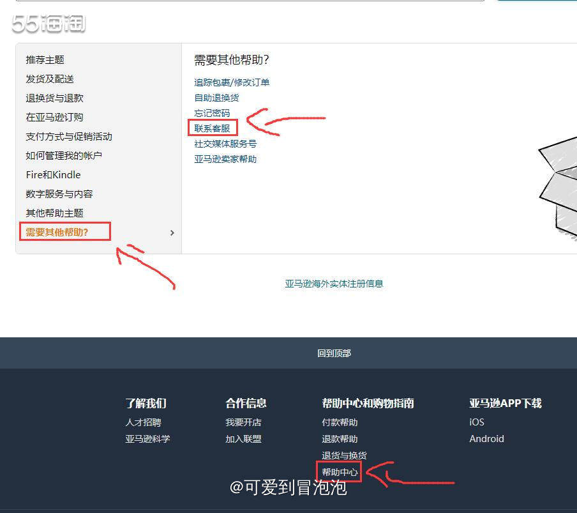Viewport: 577px width, 513px height.
Task: Open Fire和Kindle help category
Action: 53,174
